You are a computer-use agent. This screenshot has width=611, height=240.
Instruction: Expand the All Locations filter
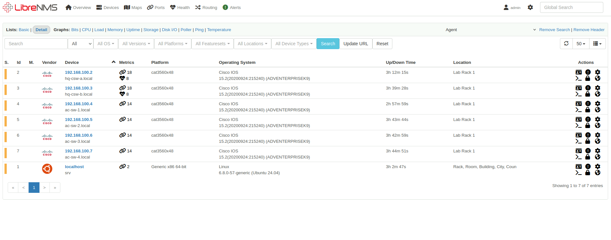tap(252, 44)
